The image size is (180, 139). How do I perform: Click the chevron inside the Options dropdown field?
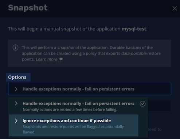click(x=16, y=89)
